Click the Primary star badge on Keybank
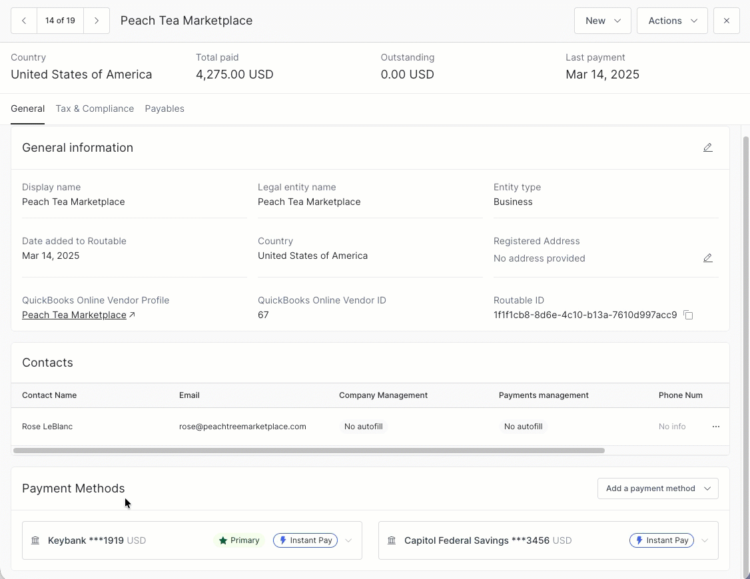The height and width of the screenshot is (579, 750). click(239, 540)
